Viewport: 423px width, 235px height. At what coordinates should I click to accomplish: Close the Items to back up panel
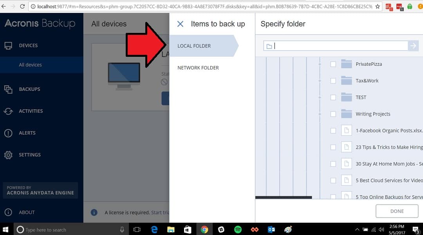coord(180,24)
